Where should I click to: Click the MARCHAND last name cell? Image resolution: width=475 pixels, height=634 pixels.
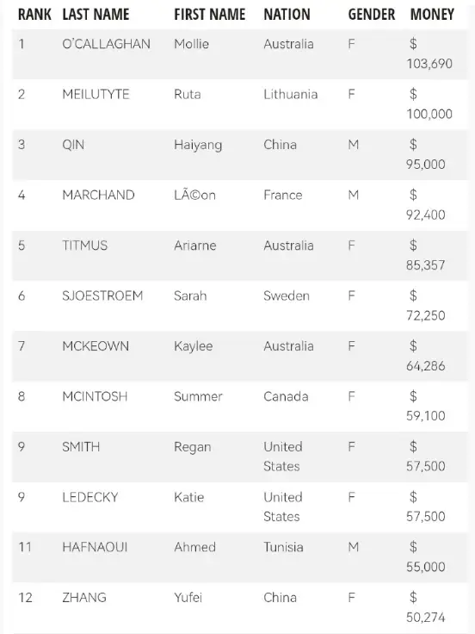(x=98, y=195)
